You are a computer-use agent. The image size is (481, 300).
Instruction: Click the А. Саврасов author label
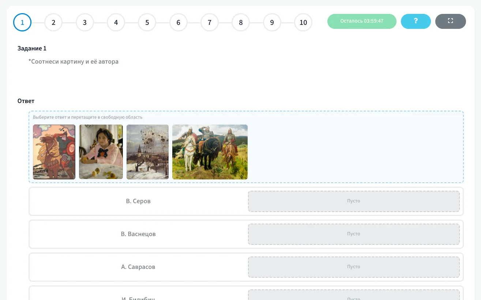(138, 267)
